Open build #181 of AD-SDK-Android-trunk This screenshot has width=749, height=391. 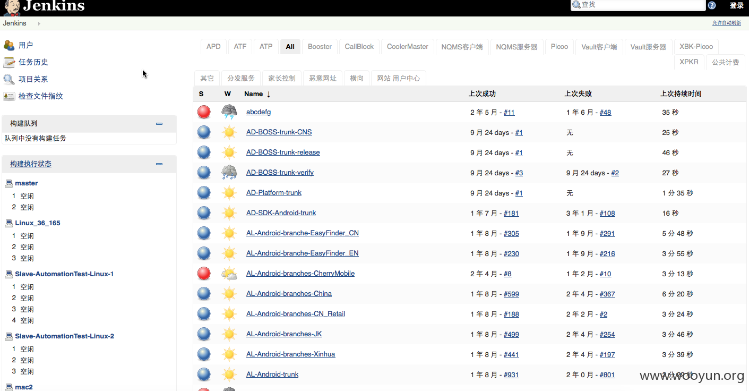pyautogui.click(x=511, y=213)
